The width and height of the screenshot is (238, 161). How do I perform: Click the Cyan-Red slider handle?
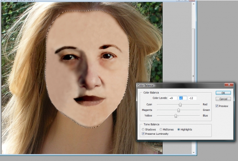tap(180, 105)
